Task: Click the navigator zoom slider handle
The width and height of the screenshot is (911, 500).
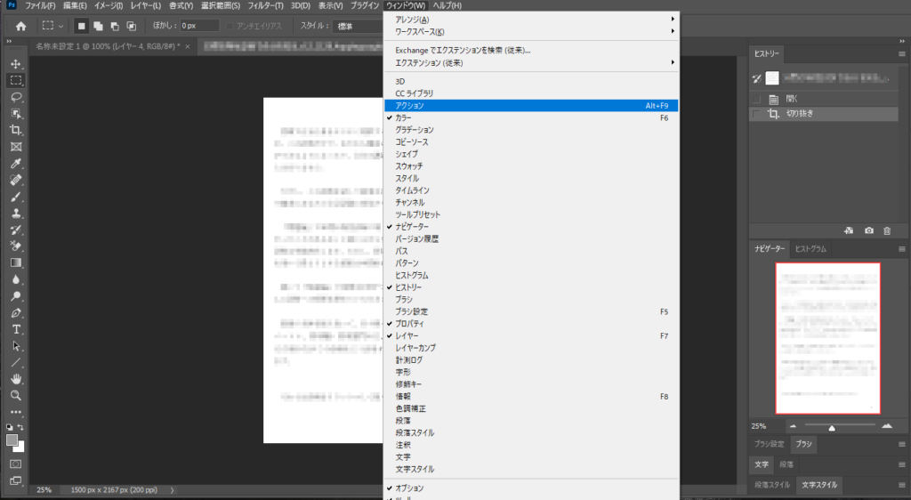Action: click(832, 429)
